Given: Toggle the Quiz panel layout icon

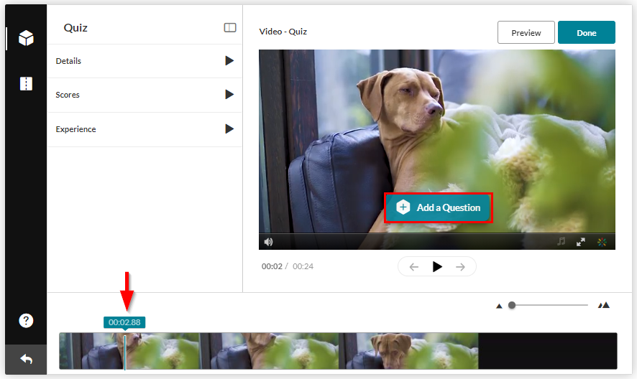Looking at the screenshot, I should pos(230,28).
